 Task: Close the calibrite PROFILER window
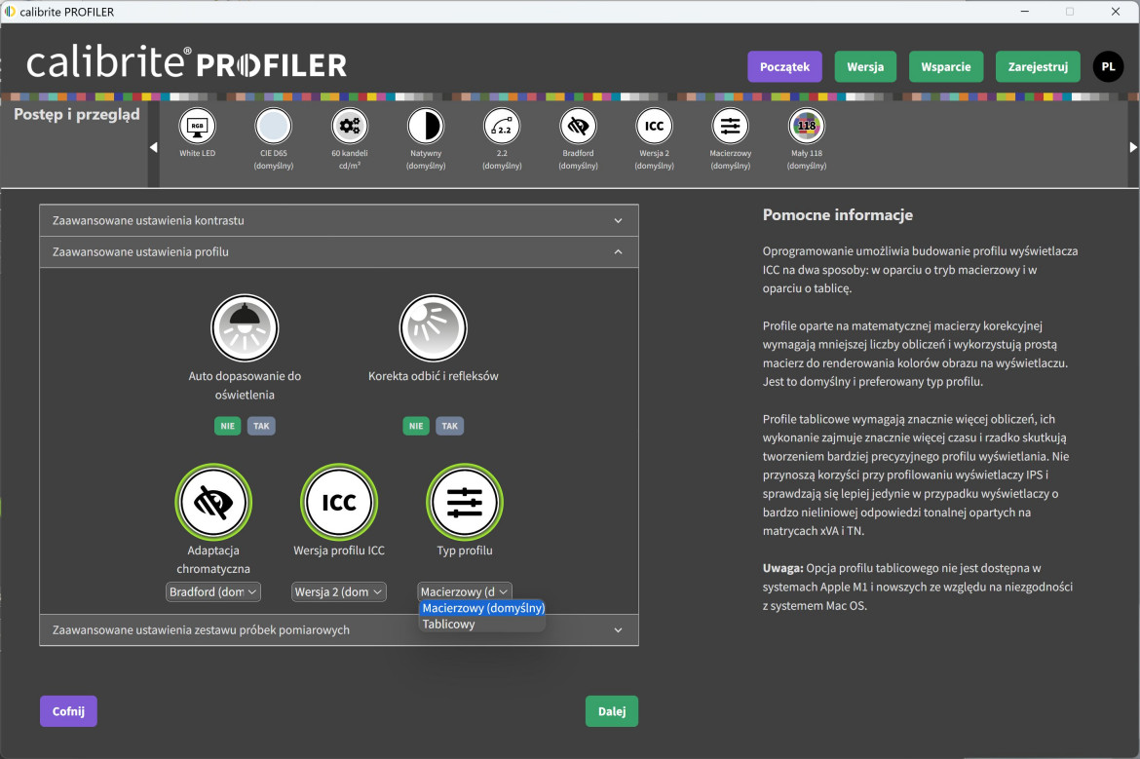click(x=1116, y=12)
